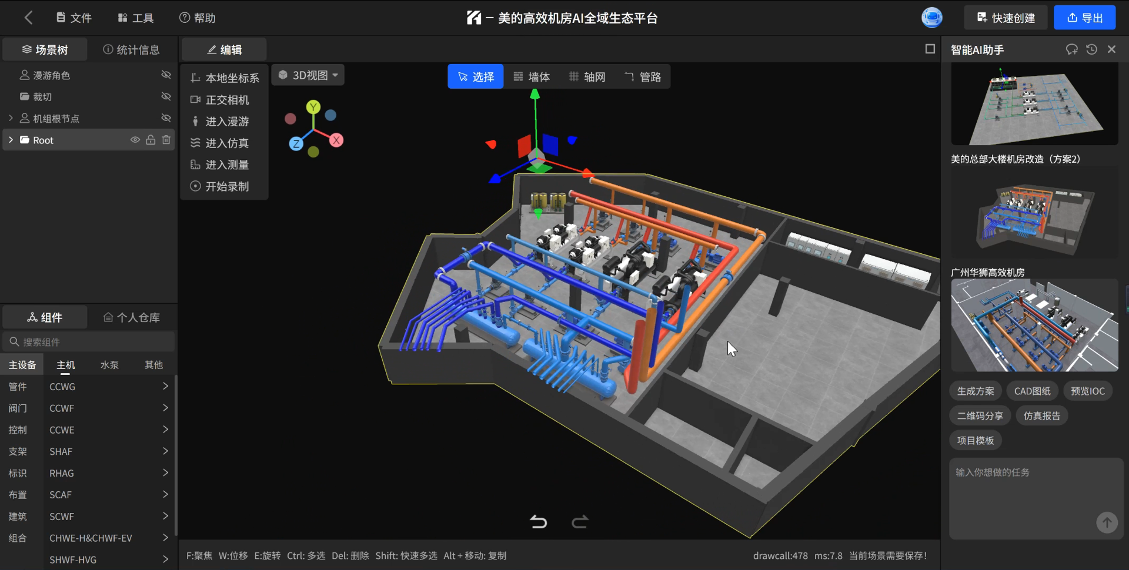Click the 项目模板 chip
This screenshot has width=1129, height=570.
point(976,440)
